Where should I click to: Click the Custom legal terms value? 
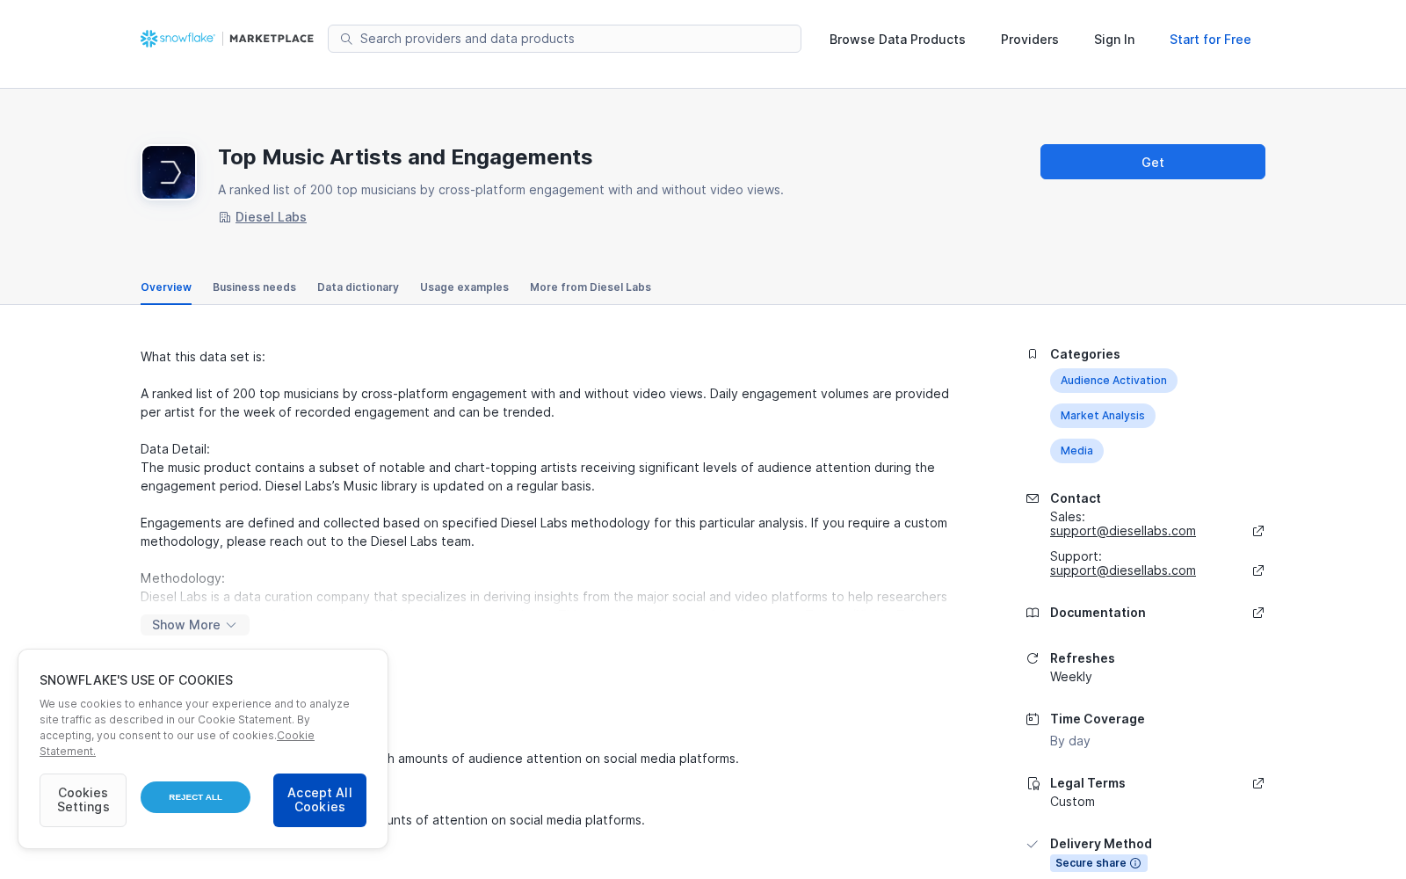point(1072,802)
